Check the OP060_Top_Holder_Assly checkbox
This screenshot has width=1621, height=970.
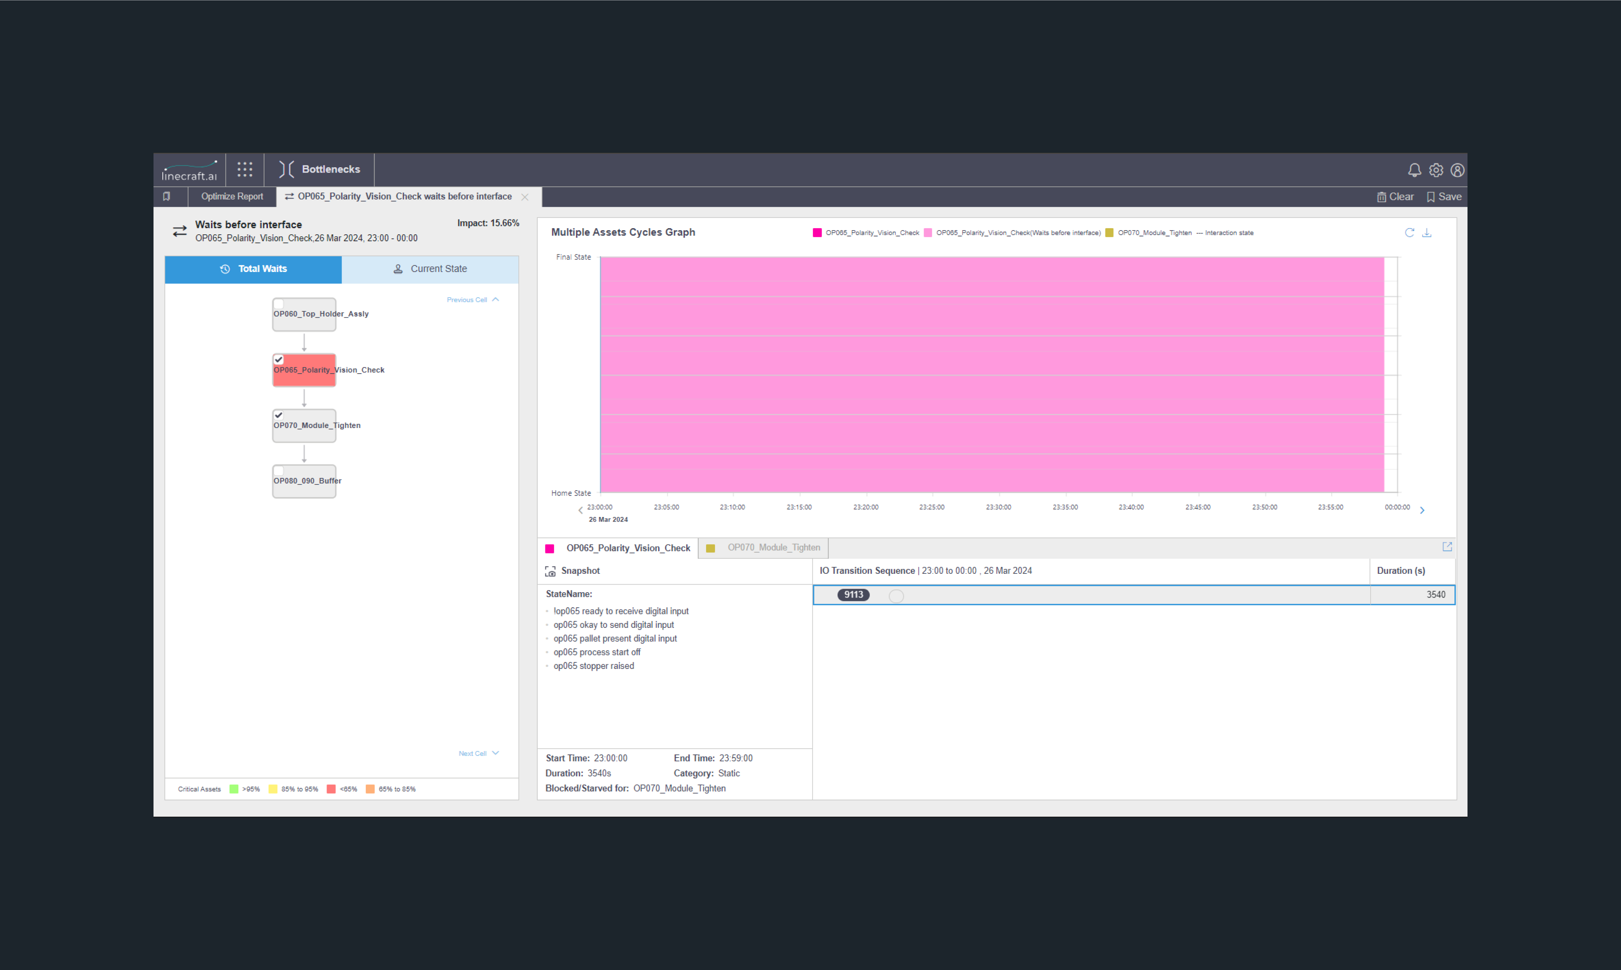point(279,303)
